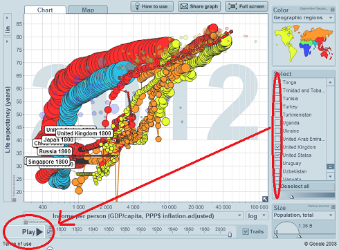Screen dimensions: 339x250
Task: Click the How to use button
Action: (152, 6)
